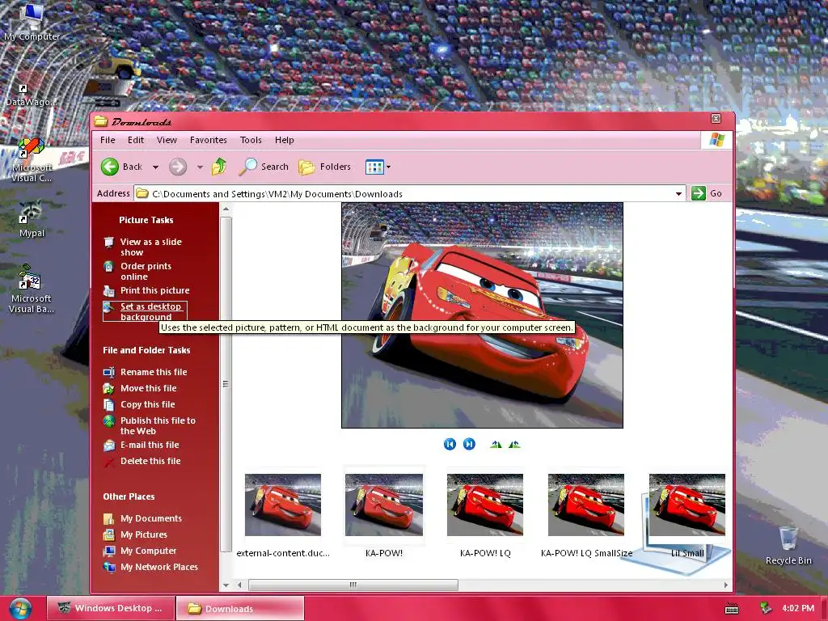
Task: Click Set as desktop background
Action: point(151,311)
